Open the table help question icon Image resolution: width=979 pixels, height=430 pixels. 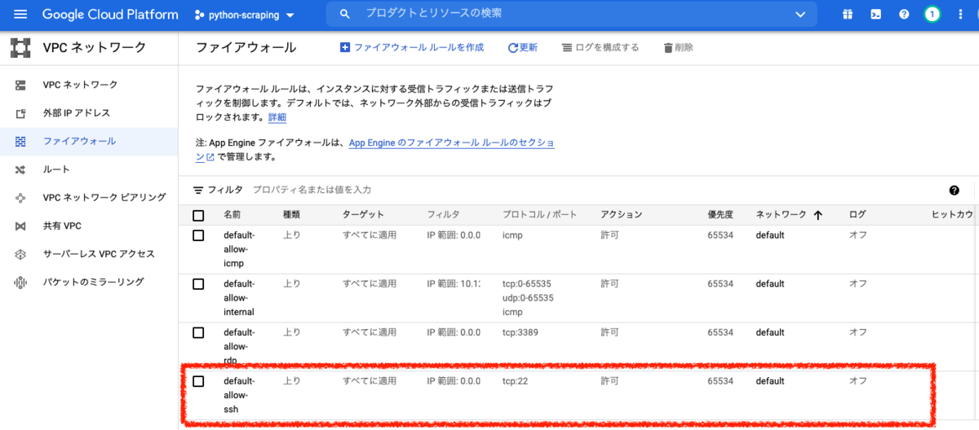(x=954, y=190)
